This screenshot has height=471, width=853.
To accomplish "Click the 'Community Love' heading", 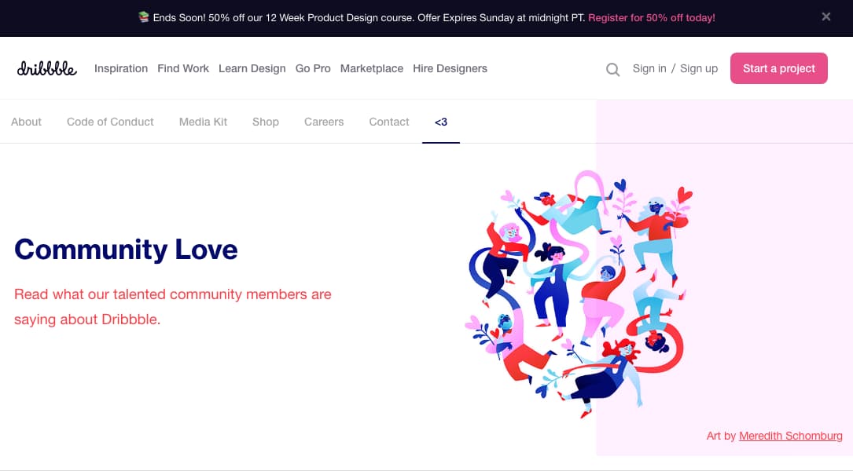I will (x=126, y=250).
